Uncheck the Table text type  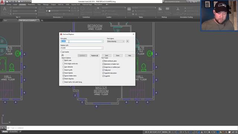click(103, 70)
